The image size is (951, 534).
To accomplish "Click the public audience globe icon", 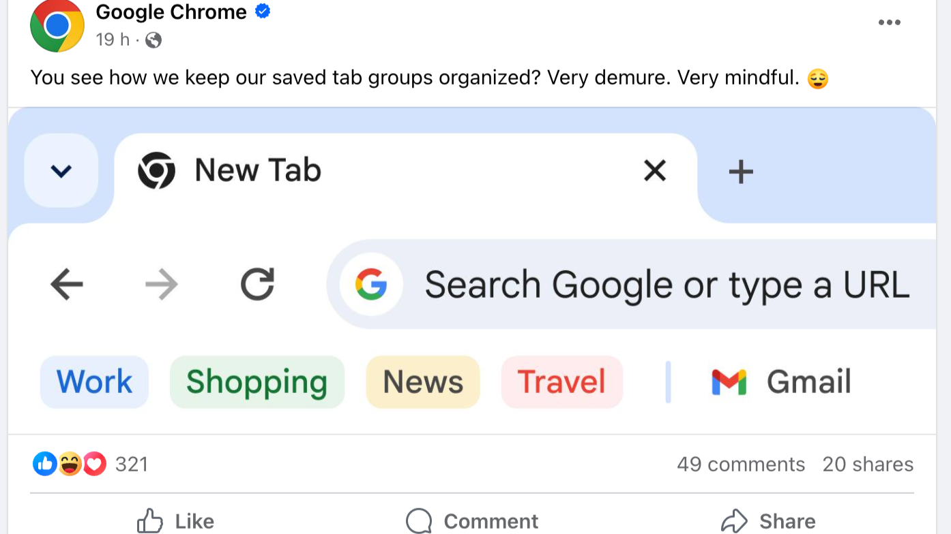I will [154, 40].
